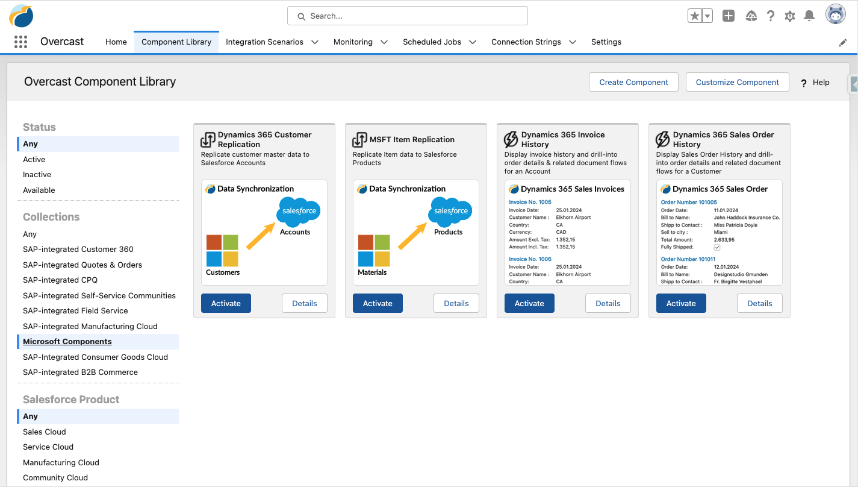Open the Scheduled Jobs tab
The height and width of the screenshot is (487, 858).
click(432, 42)
